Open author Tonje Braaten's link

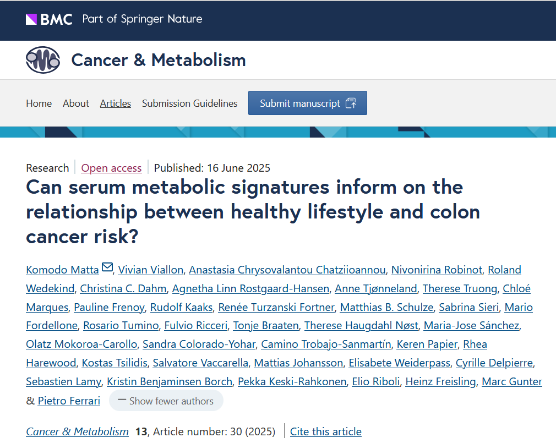(x=266, y=326)
